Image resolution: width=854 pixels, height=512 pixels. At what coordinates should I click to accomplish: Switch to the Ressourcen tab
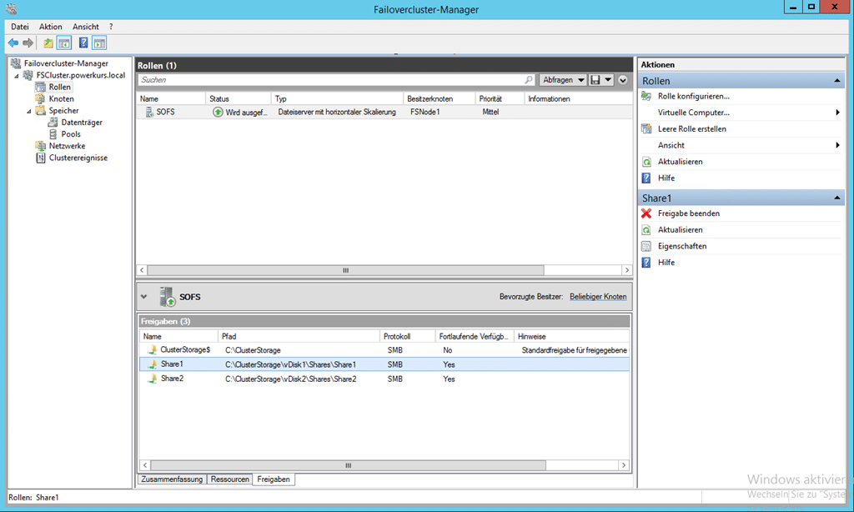(230, 479)
